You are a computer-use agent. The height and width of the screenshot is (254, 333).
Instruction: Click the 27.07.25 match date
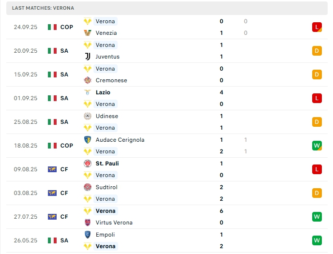coord(26,217)
